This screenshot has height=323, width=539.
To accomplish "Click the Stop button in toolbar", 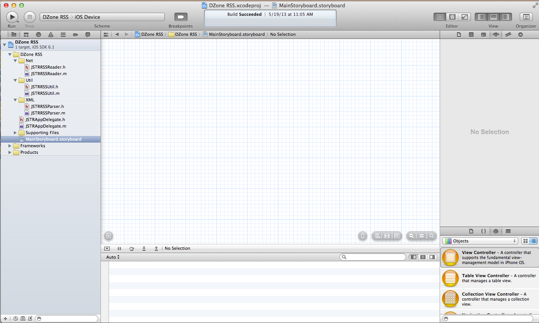I will coord(30,17).
